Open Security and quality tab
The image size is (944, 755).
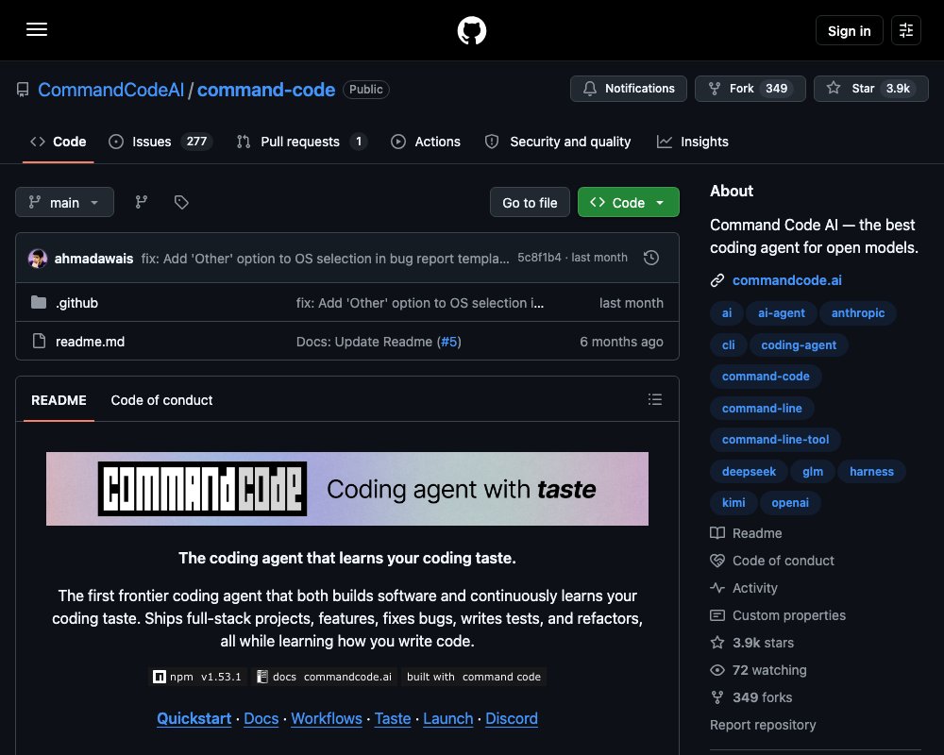point(558,142)
